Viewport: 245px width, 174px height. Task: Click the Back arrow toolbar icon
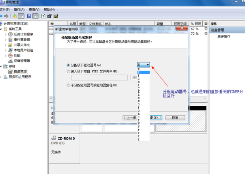[2, 16]
